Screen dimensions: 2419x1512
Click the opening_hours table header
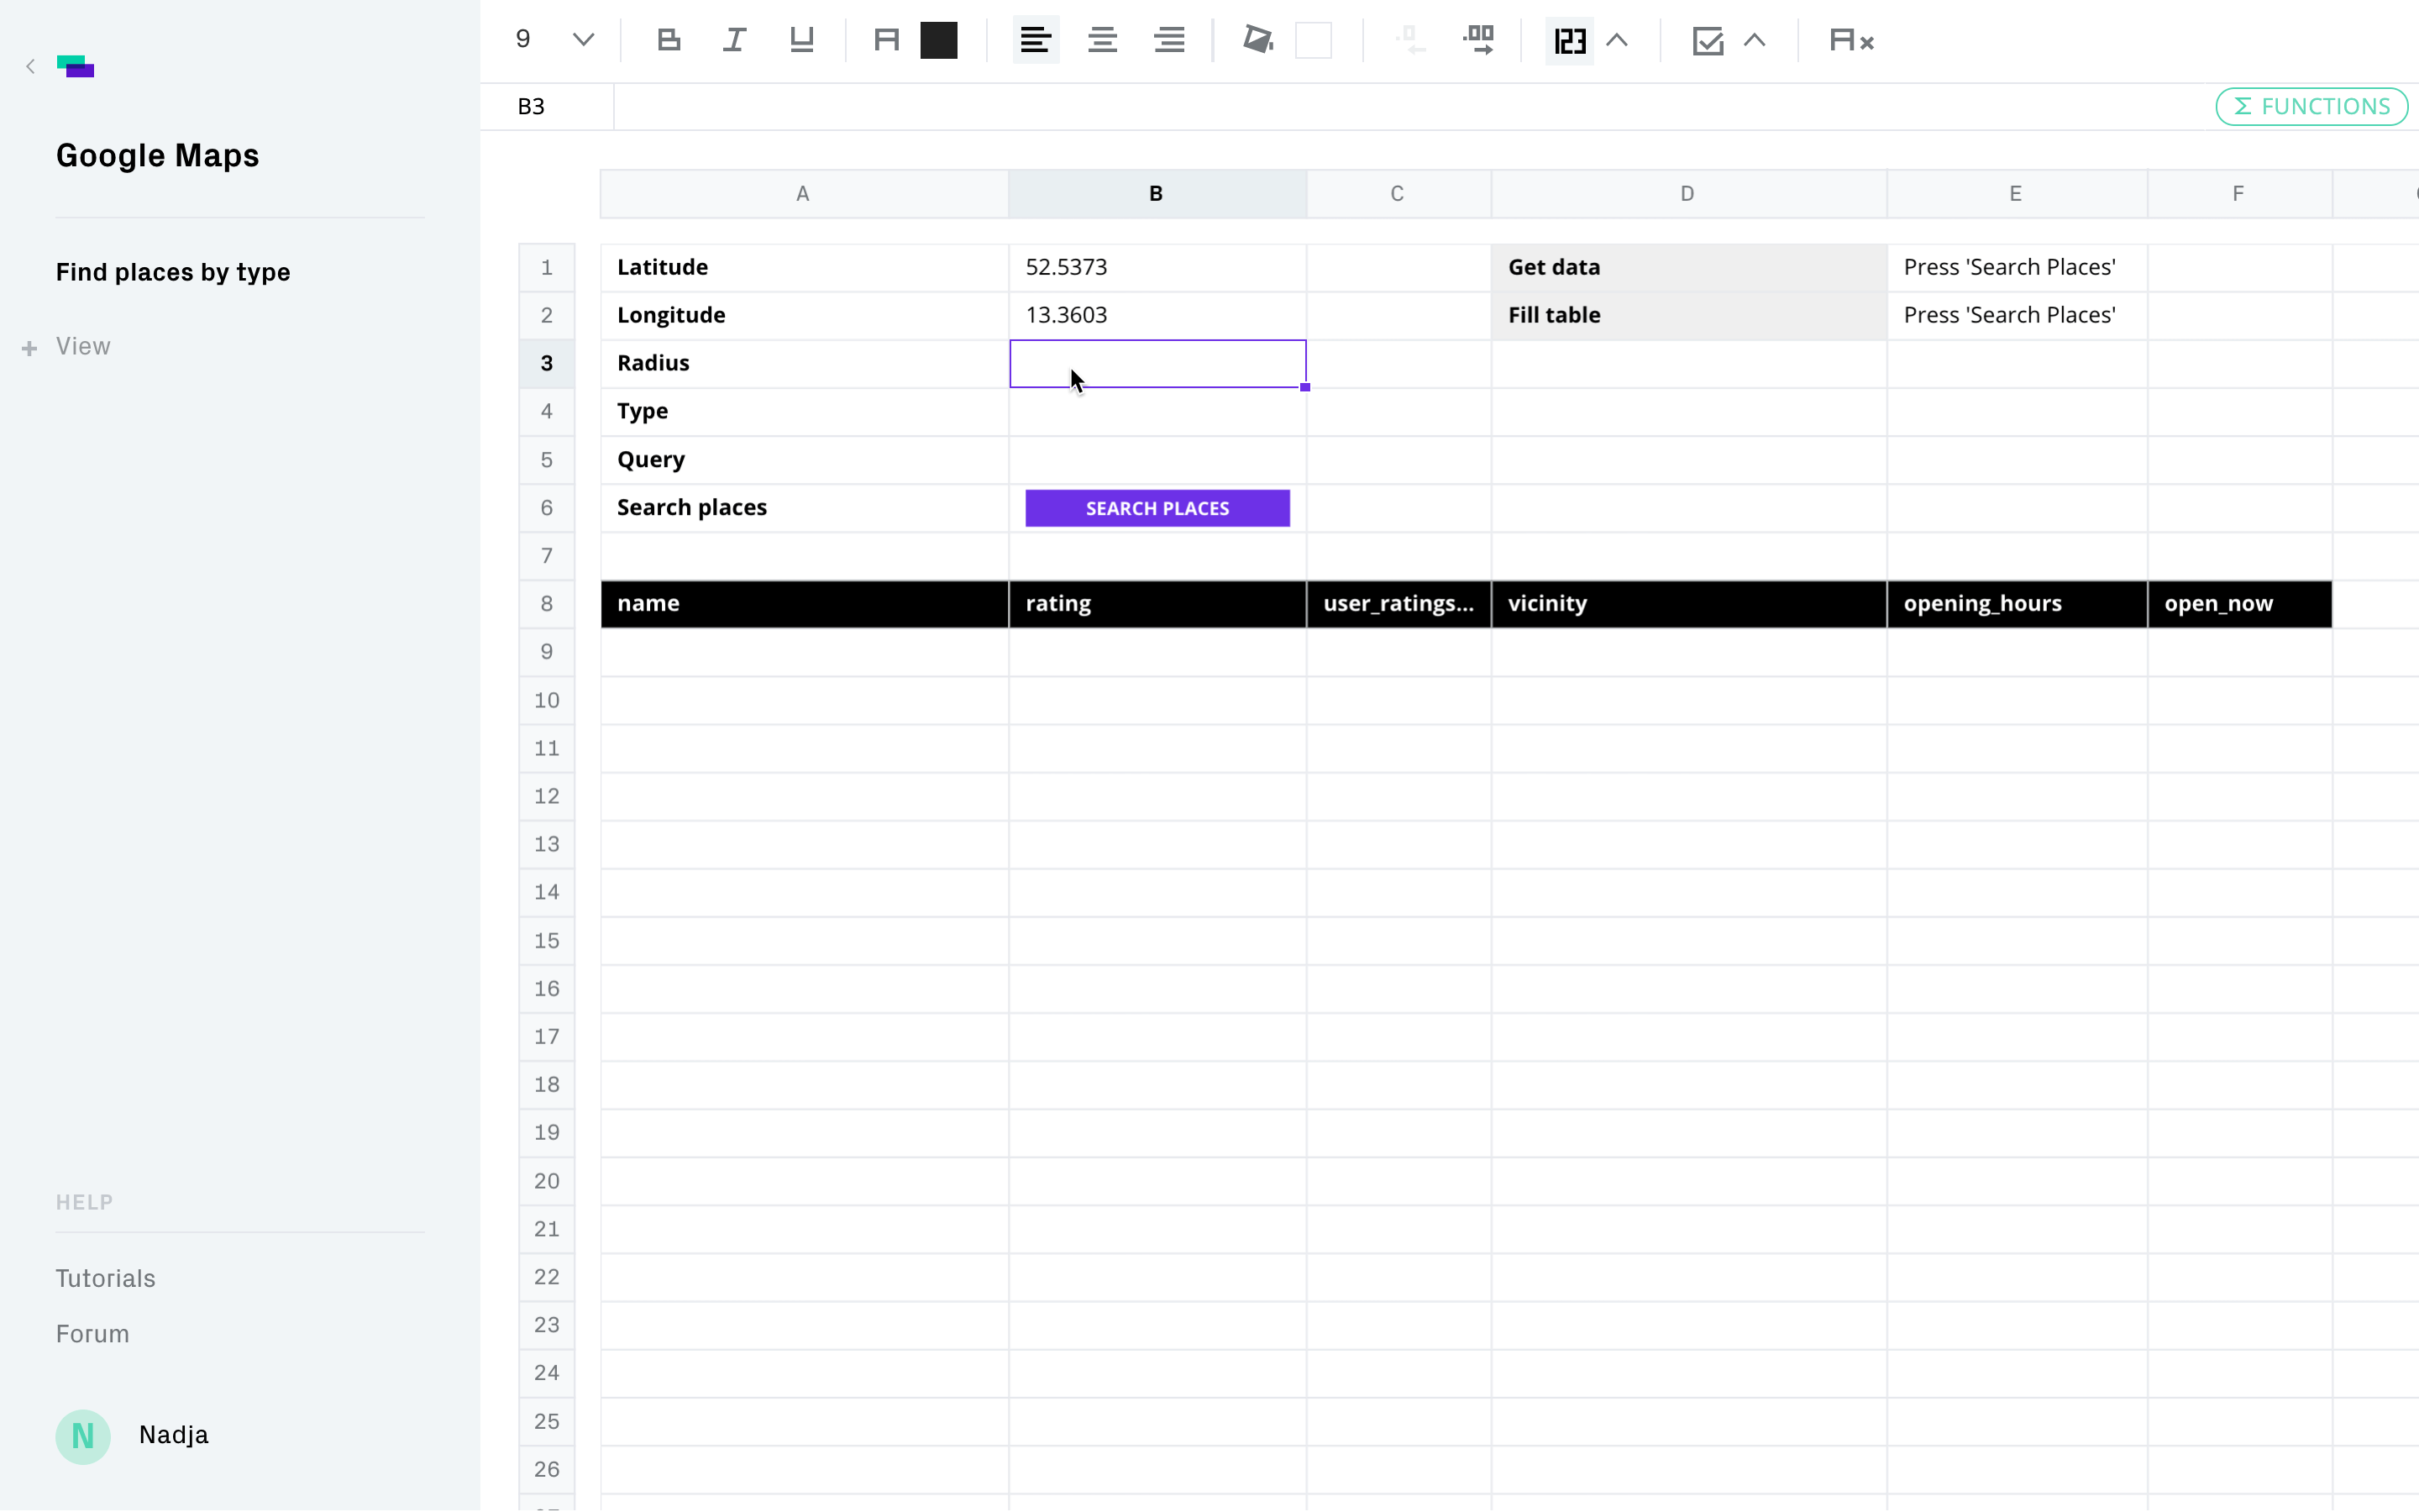[x=2016, y=604]
